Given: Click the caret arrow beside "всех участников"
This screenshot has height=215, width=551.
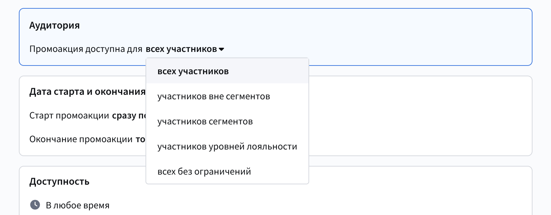Looking at the screenshot, I should click(x=221, y=49).
